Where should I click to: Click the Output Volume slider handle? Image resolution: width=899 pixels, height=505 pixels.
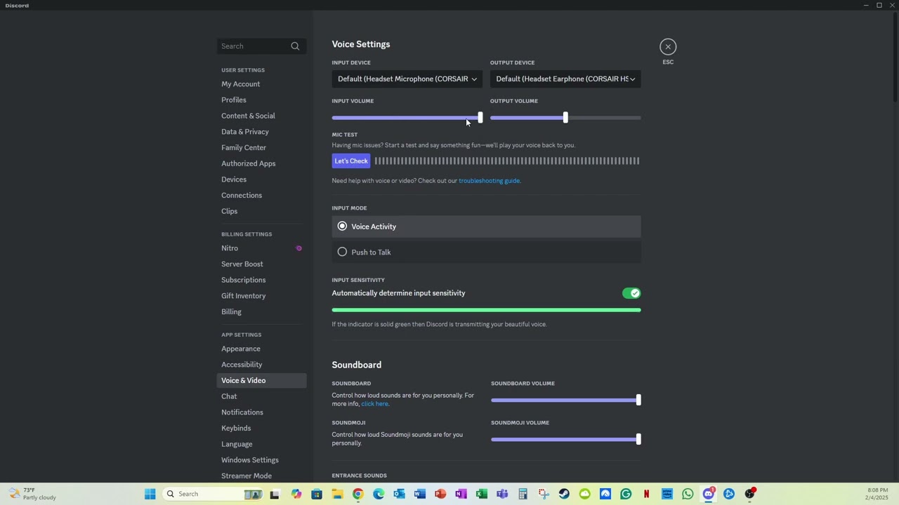pyautogui.click(x=565, y=118)
